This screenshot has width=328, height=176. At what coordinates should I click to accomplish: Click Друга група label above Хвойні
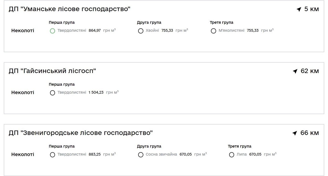point(149,23)
